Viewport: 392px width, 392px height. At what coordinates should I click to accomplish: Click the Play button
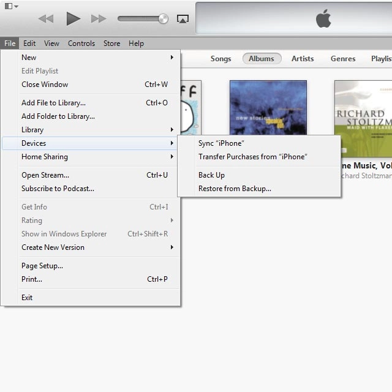pyautogui.click(x=73, y=18)
